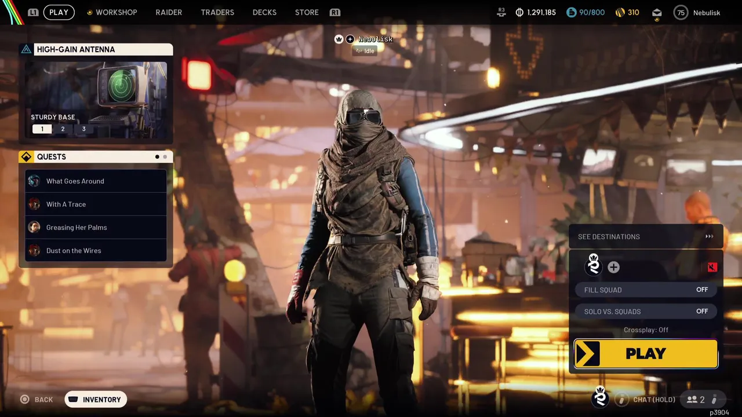
Task: Open the mail inbox envelope icon
Action: (657, 12)
